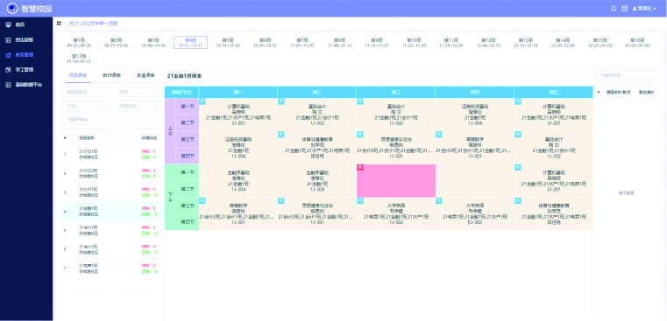Screen dimensions: 667x321
Task: Expand the 管理员 user dropdown
Action: click(644, 8)
